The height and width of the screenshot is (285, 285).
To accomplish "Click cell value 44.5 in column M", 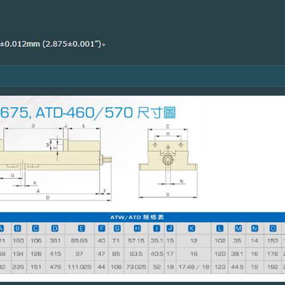I will pos(237,267).
